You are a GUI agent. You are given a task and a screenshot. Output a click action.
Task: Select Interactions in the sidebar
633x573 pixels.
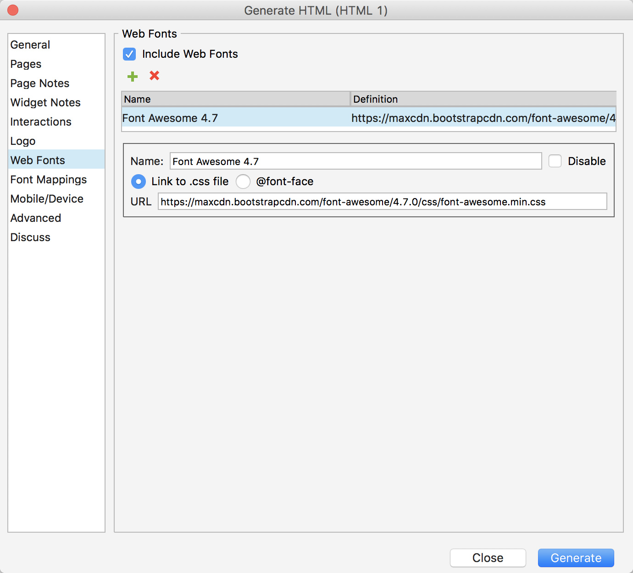tap(41, 122)
